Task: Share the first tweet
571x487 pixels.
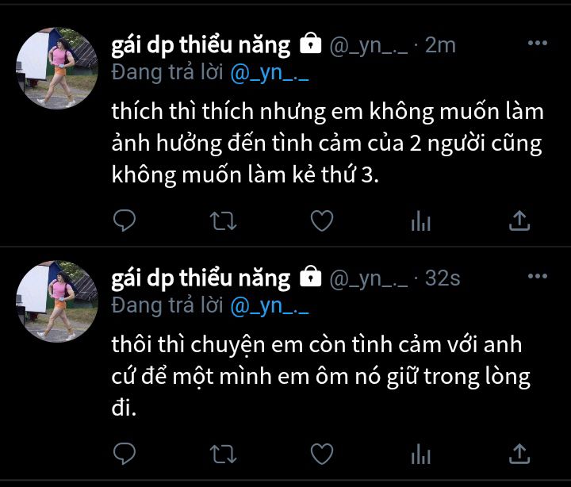Action: pyautogui.click(x=519, y=220)
